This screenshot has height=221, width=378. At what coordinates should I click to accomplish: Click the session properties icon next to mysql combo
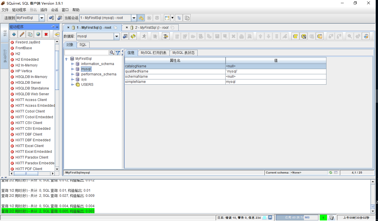(125, 36)
